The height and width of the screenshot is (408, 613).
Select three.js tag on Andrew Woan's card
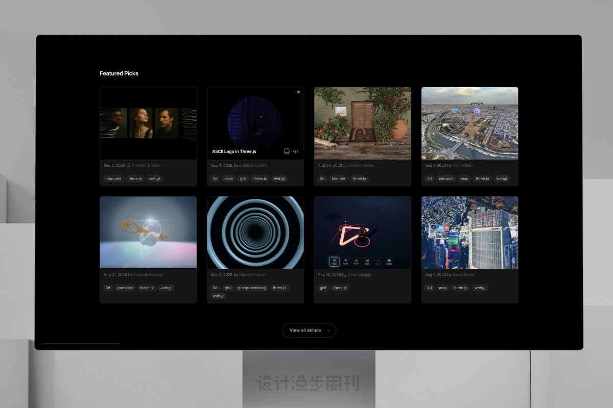[359, 178]
